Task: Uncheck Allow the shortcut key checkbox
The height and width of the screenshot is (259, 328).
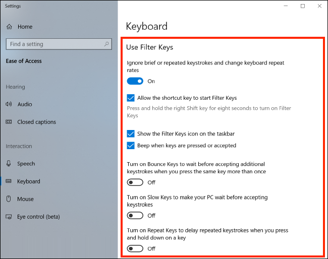Action: click(x=131, y=98)
